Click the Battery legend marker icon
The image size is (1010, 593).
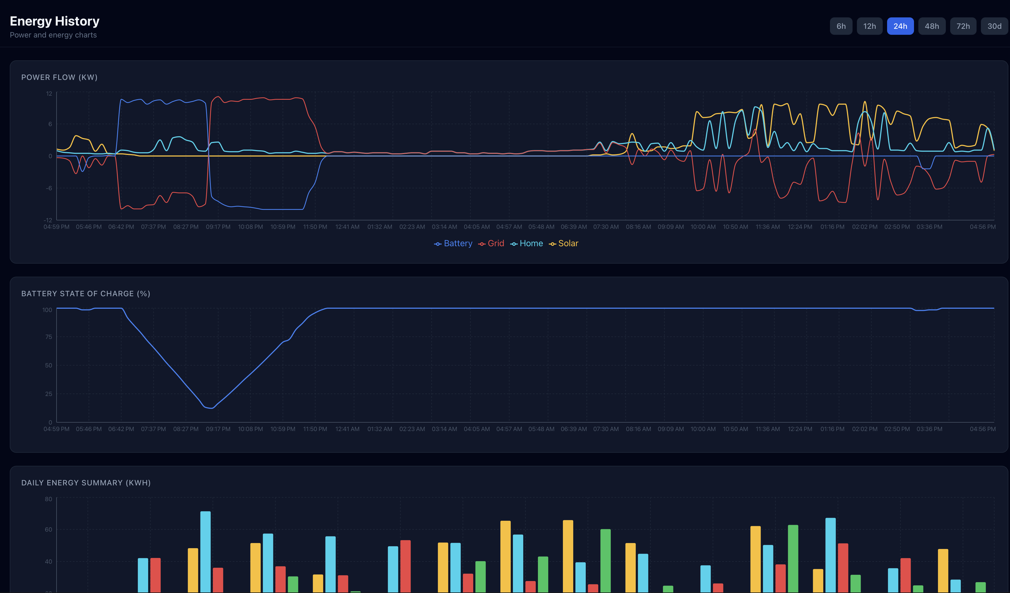tap(438, 244)
